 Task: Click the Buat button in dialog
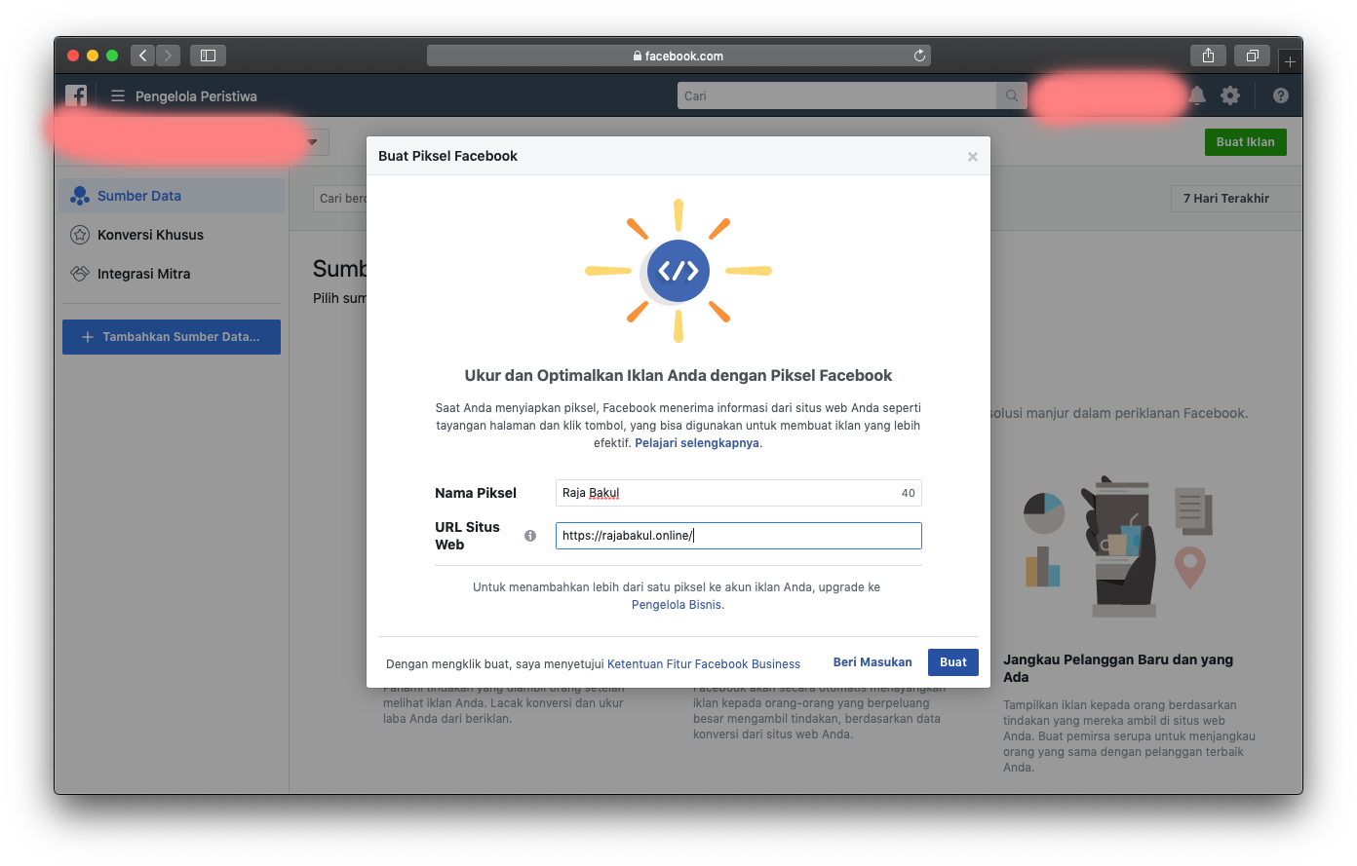tap(952, 662)
